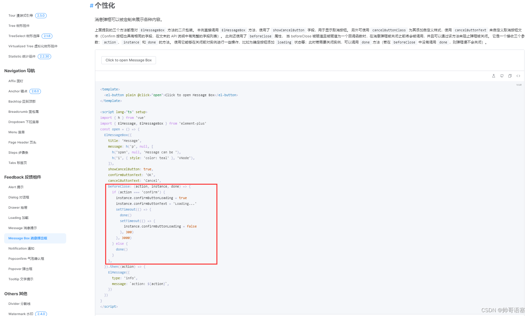
Task: Click the Feedback 反馈组件 group heading
Action: pos(23,177)
